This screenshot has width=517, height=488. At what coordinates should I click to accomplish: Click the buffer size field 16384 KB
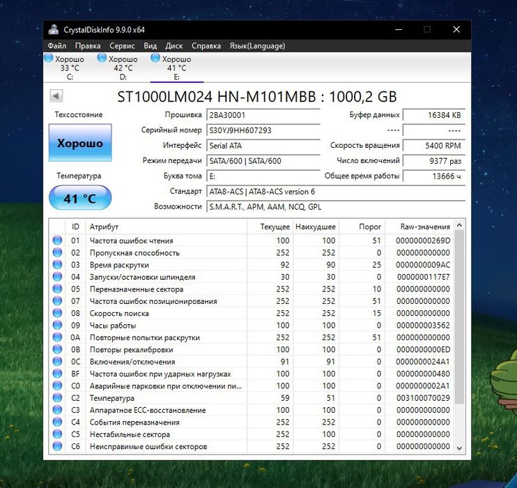pos(434,115)
